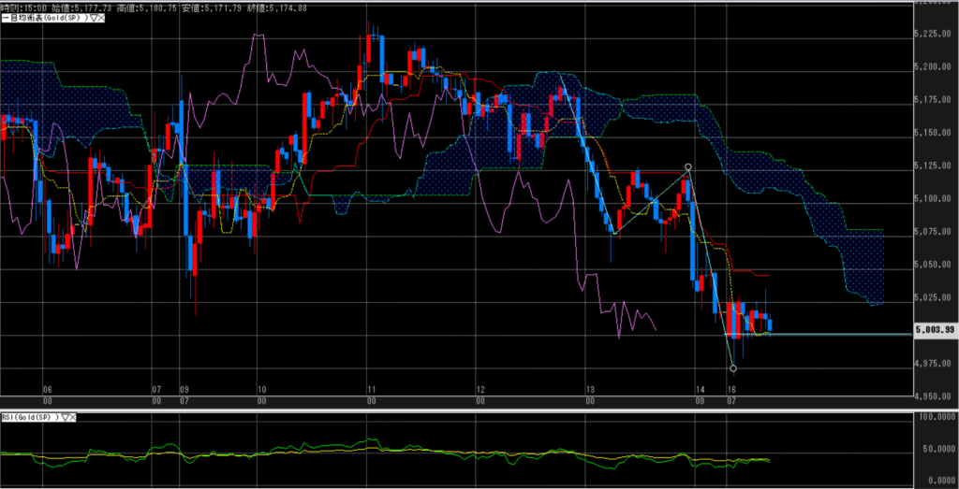Remove the RSI indicator using its X icon
Viewport: 959px width, 489px height.
73,417
